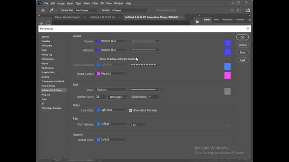Viewport: 289px width, 162px height.
Task: Open Canvas guide color dropdown
Action: pyautogui.click(x=112, y=41)
